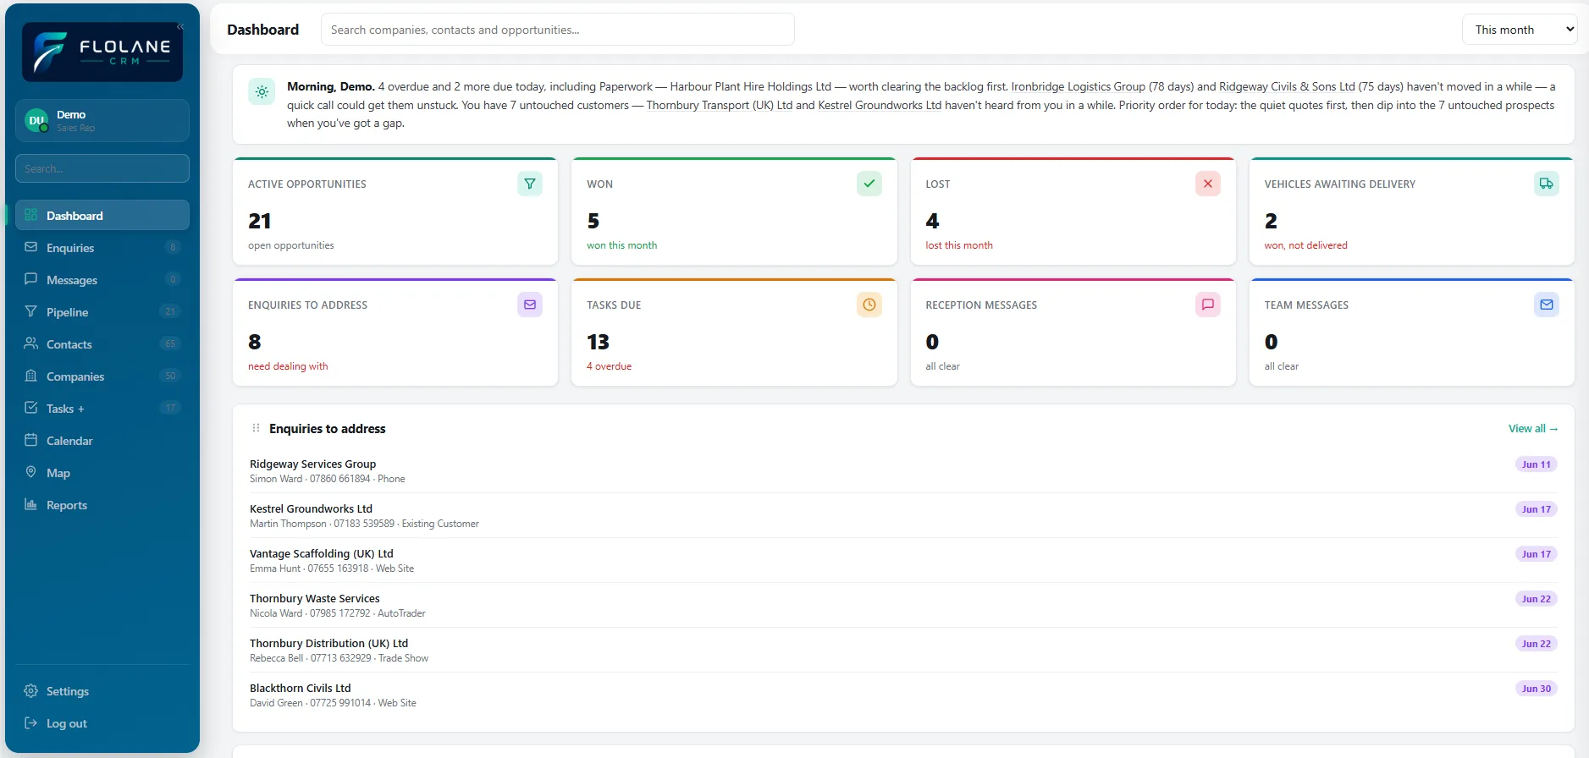This screenshot has height=758, width=1589.
Task: Click the Companies count badge 50
Action: pos(170,376)
